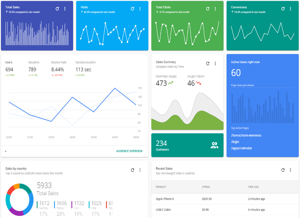Open Conversions card three-dot menu
Screen dimensions: 300x218
[291, 9]
